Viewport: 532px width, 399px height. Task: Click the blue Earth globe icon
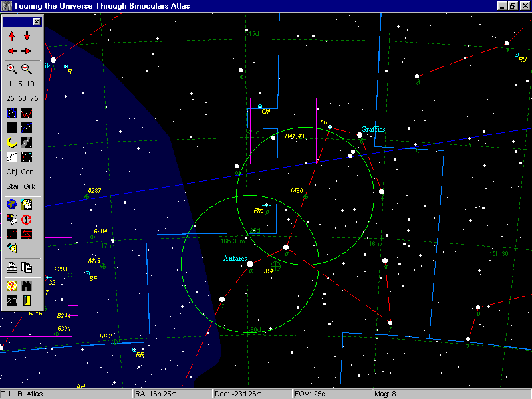pyautogui.click(x=12, y=205)
